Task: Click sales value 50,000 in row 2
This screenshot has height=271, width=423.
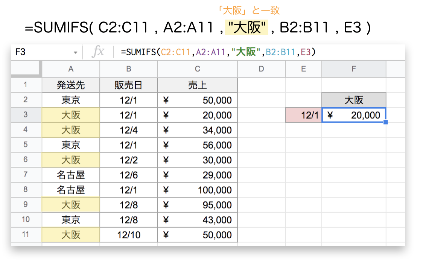Action: coord(198,100)
